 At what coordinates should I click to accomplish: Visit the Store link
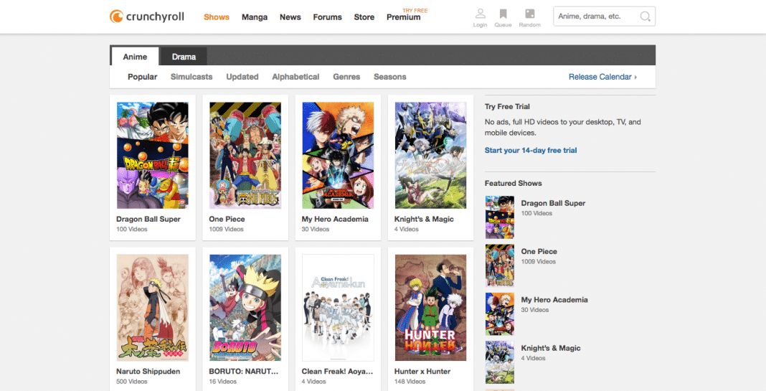(x=364, y=17)
